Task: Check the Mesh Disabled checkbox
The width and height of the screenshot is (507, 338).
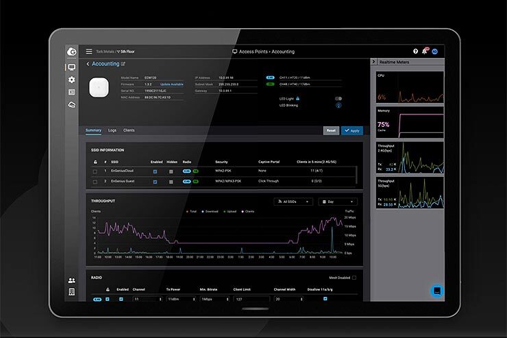Action: coord(354,278)
